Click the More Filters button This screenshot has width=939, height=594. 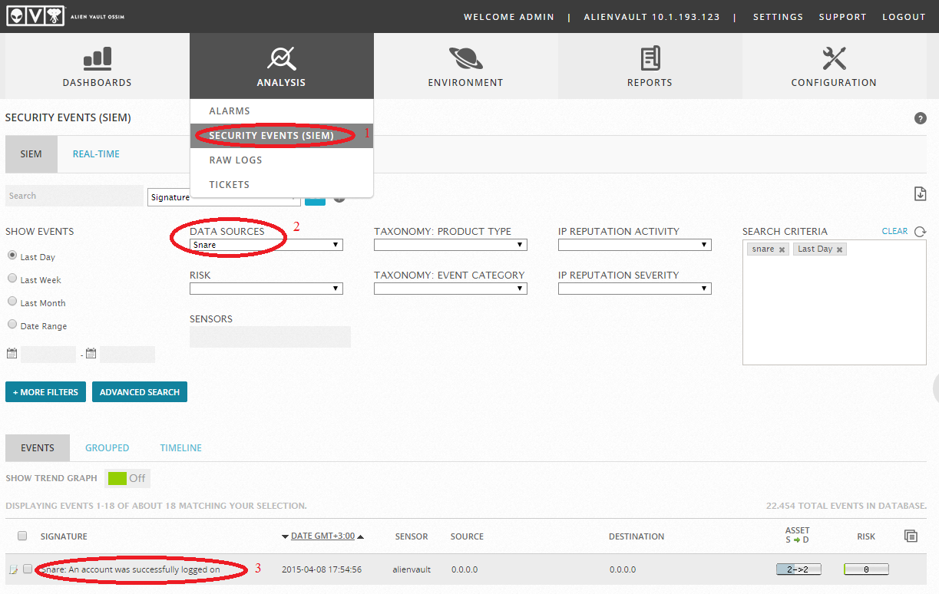click(x=45, y=392)
